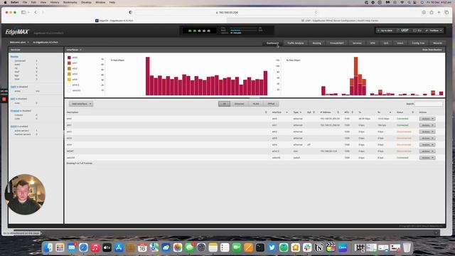Go to Services tab
This screenshot has height=256, width=455.
click(x=357, y=43)
